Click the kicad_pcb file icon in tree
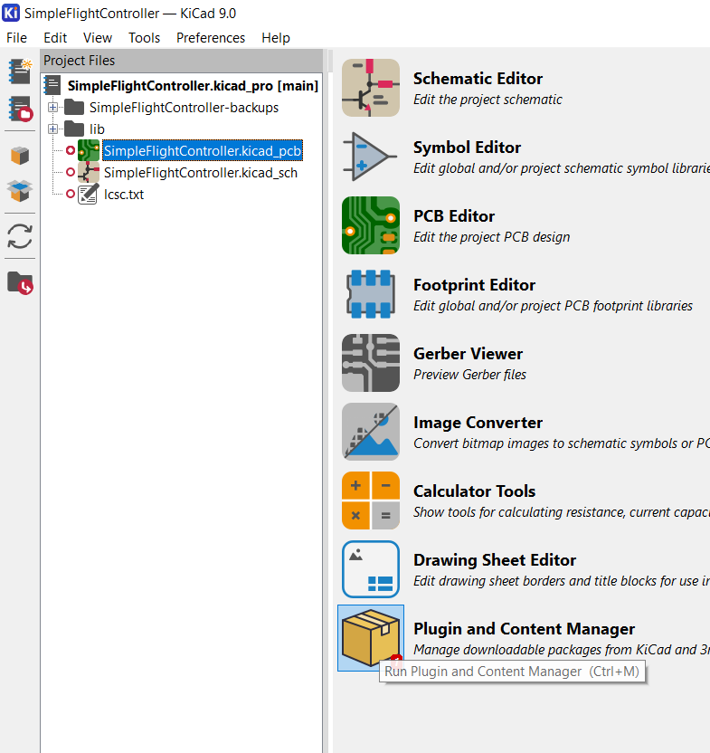 pyautogui.click(x=89, y=150)
